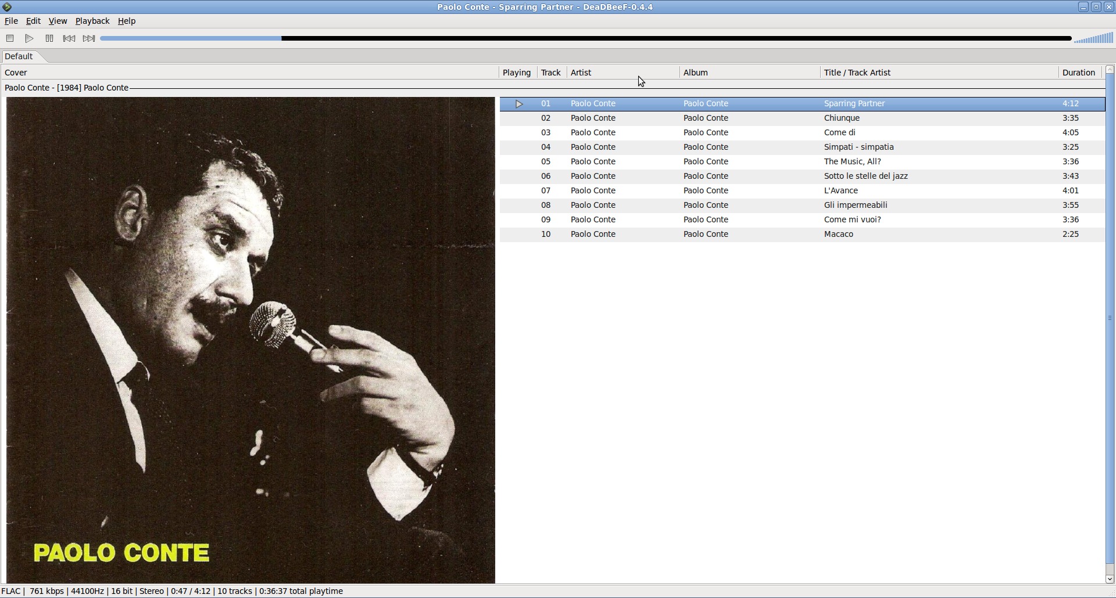Click track number 08 cell
The height and width of the screenshot is (598, 1116).
pos(546,205)
